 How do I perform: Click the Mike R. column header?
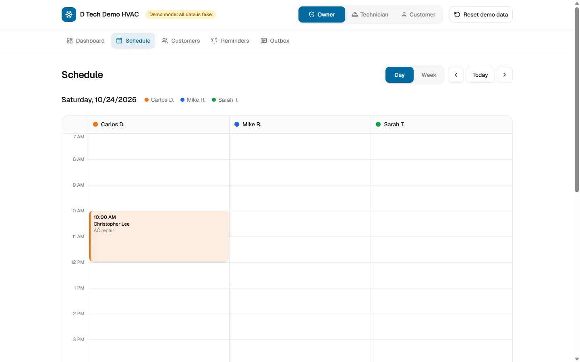(300, 125)
